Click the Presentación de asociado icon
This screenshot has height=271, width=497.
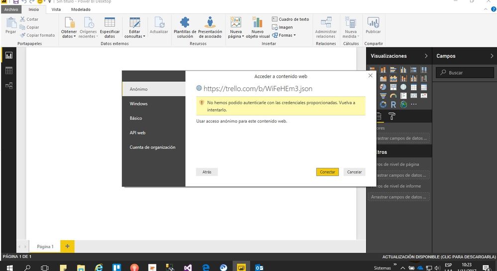(210, 22)
